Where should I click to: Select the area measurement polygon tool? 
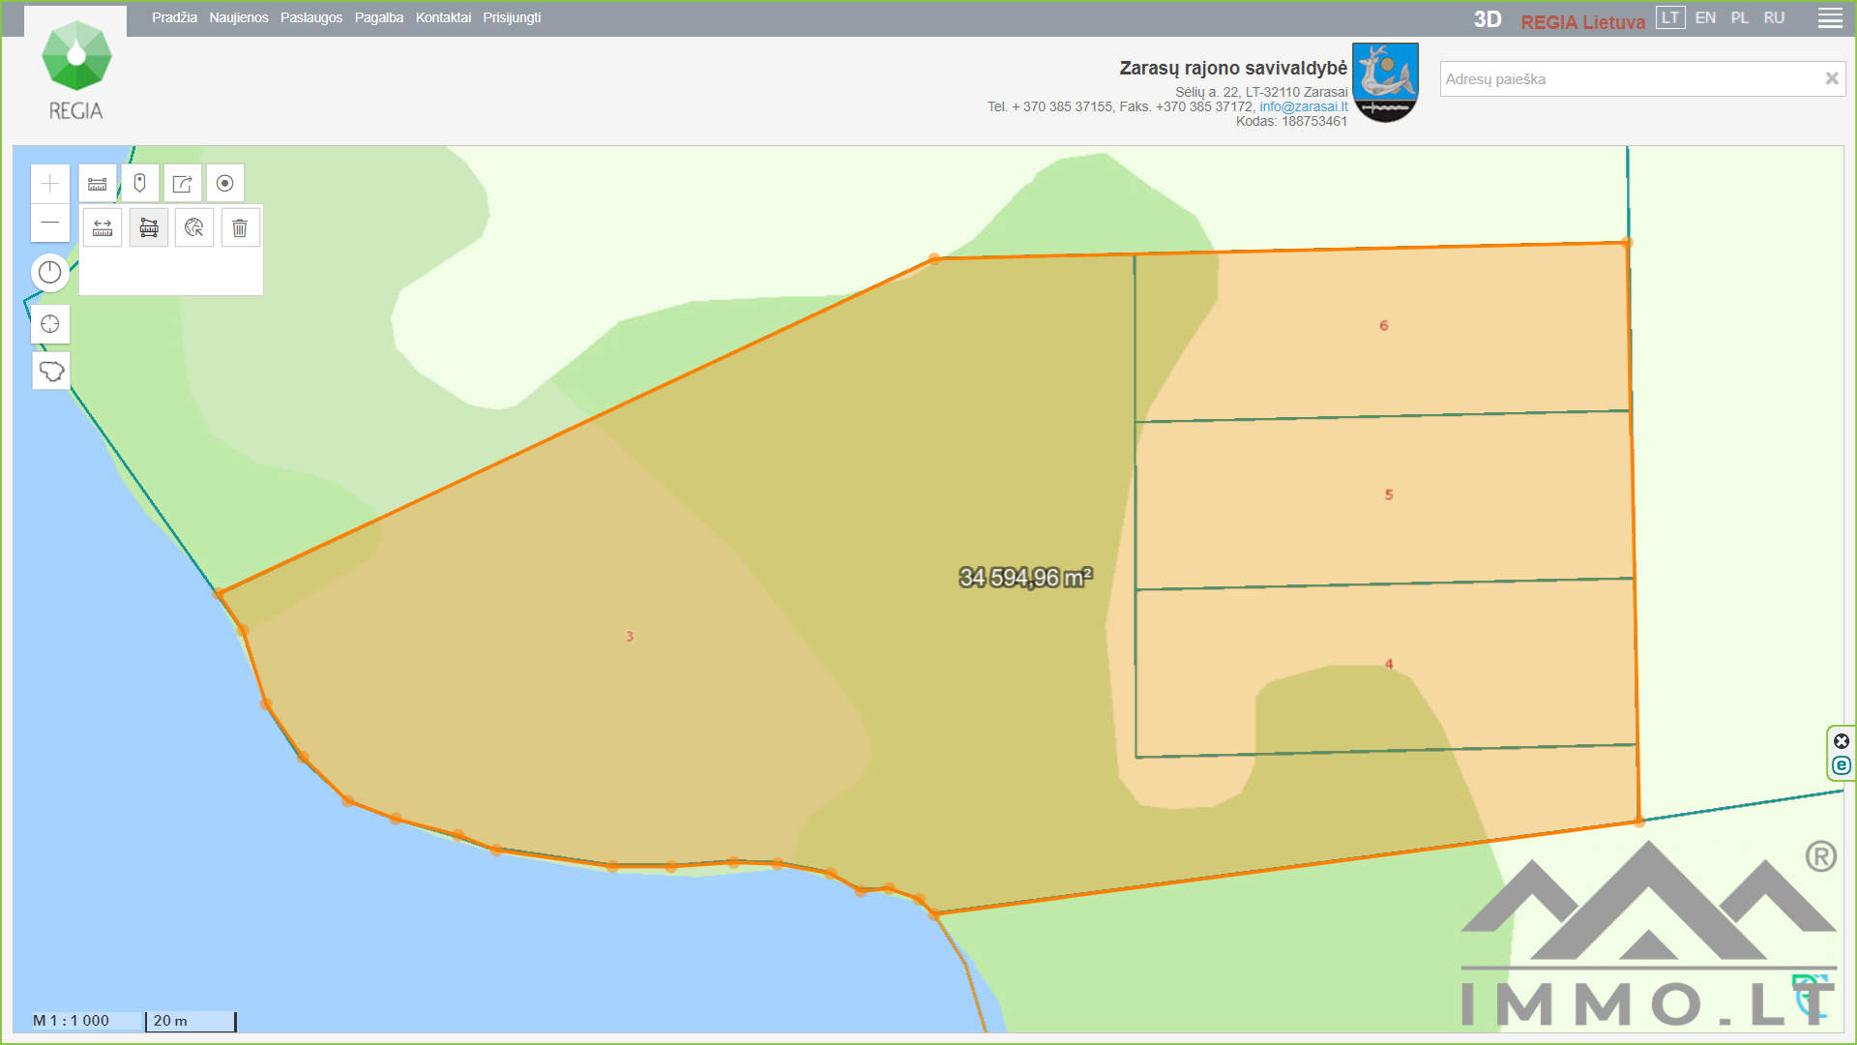149,228
